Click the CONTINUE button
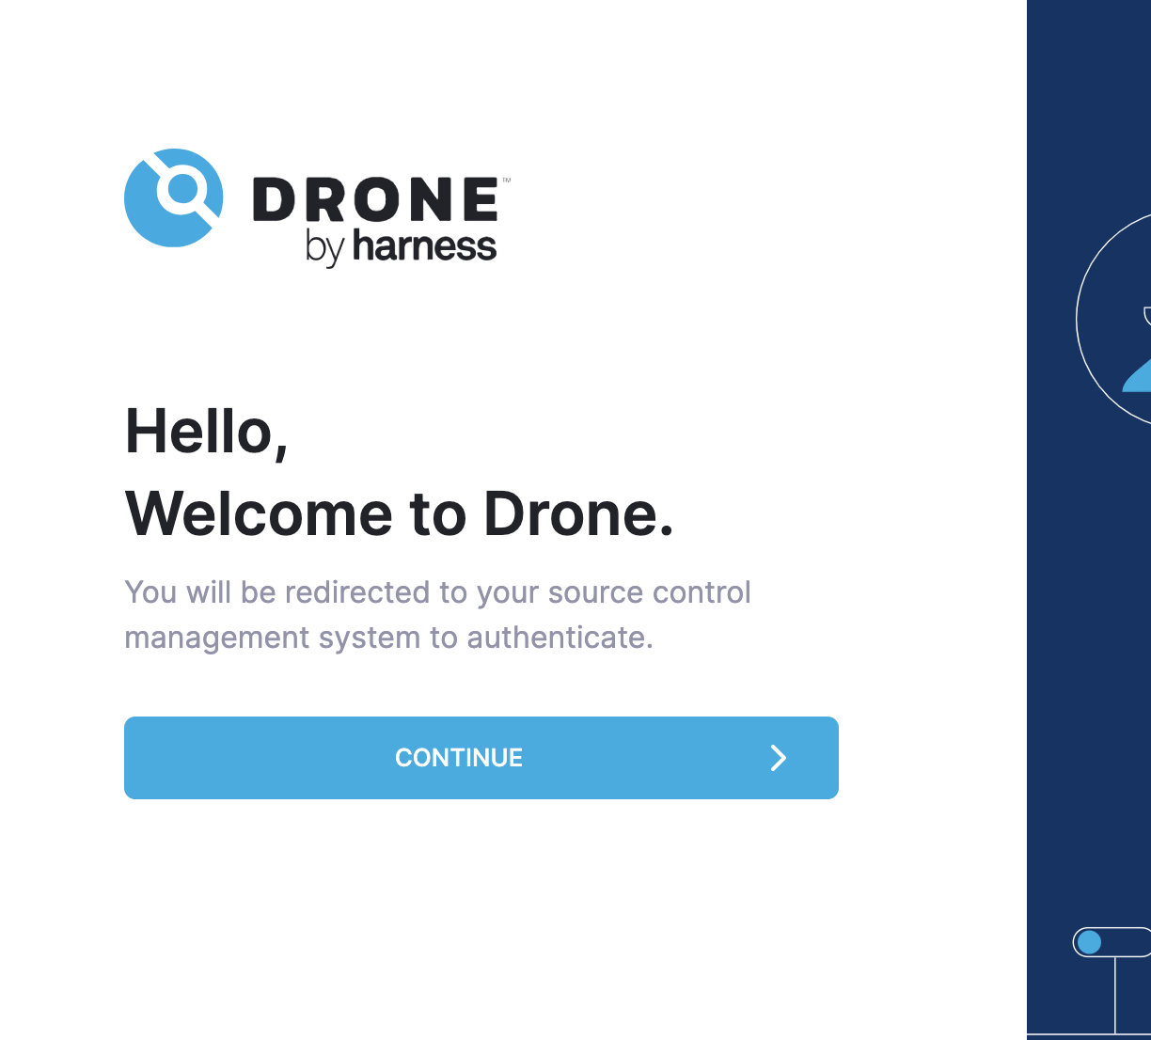 click(481, 758)
